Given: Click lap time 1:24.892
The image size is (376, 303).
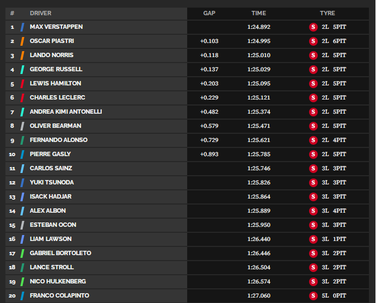Looking at the screenshot, I should click(x=259, y=27).
